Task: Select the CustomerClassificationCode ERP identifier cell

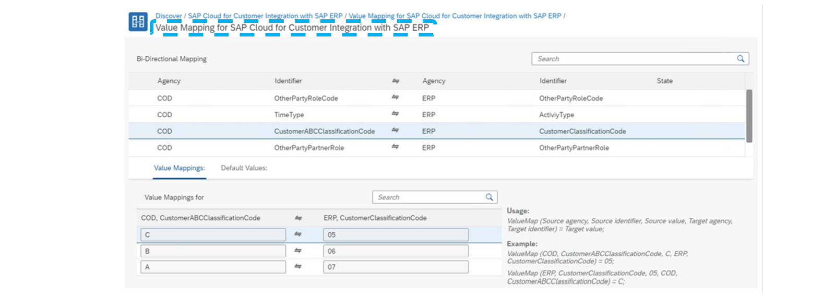Action: coord(582,131)
